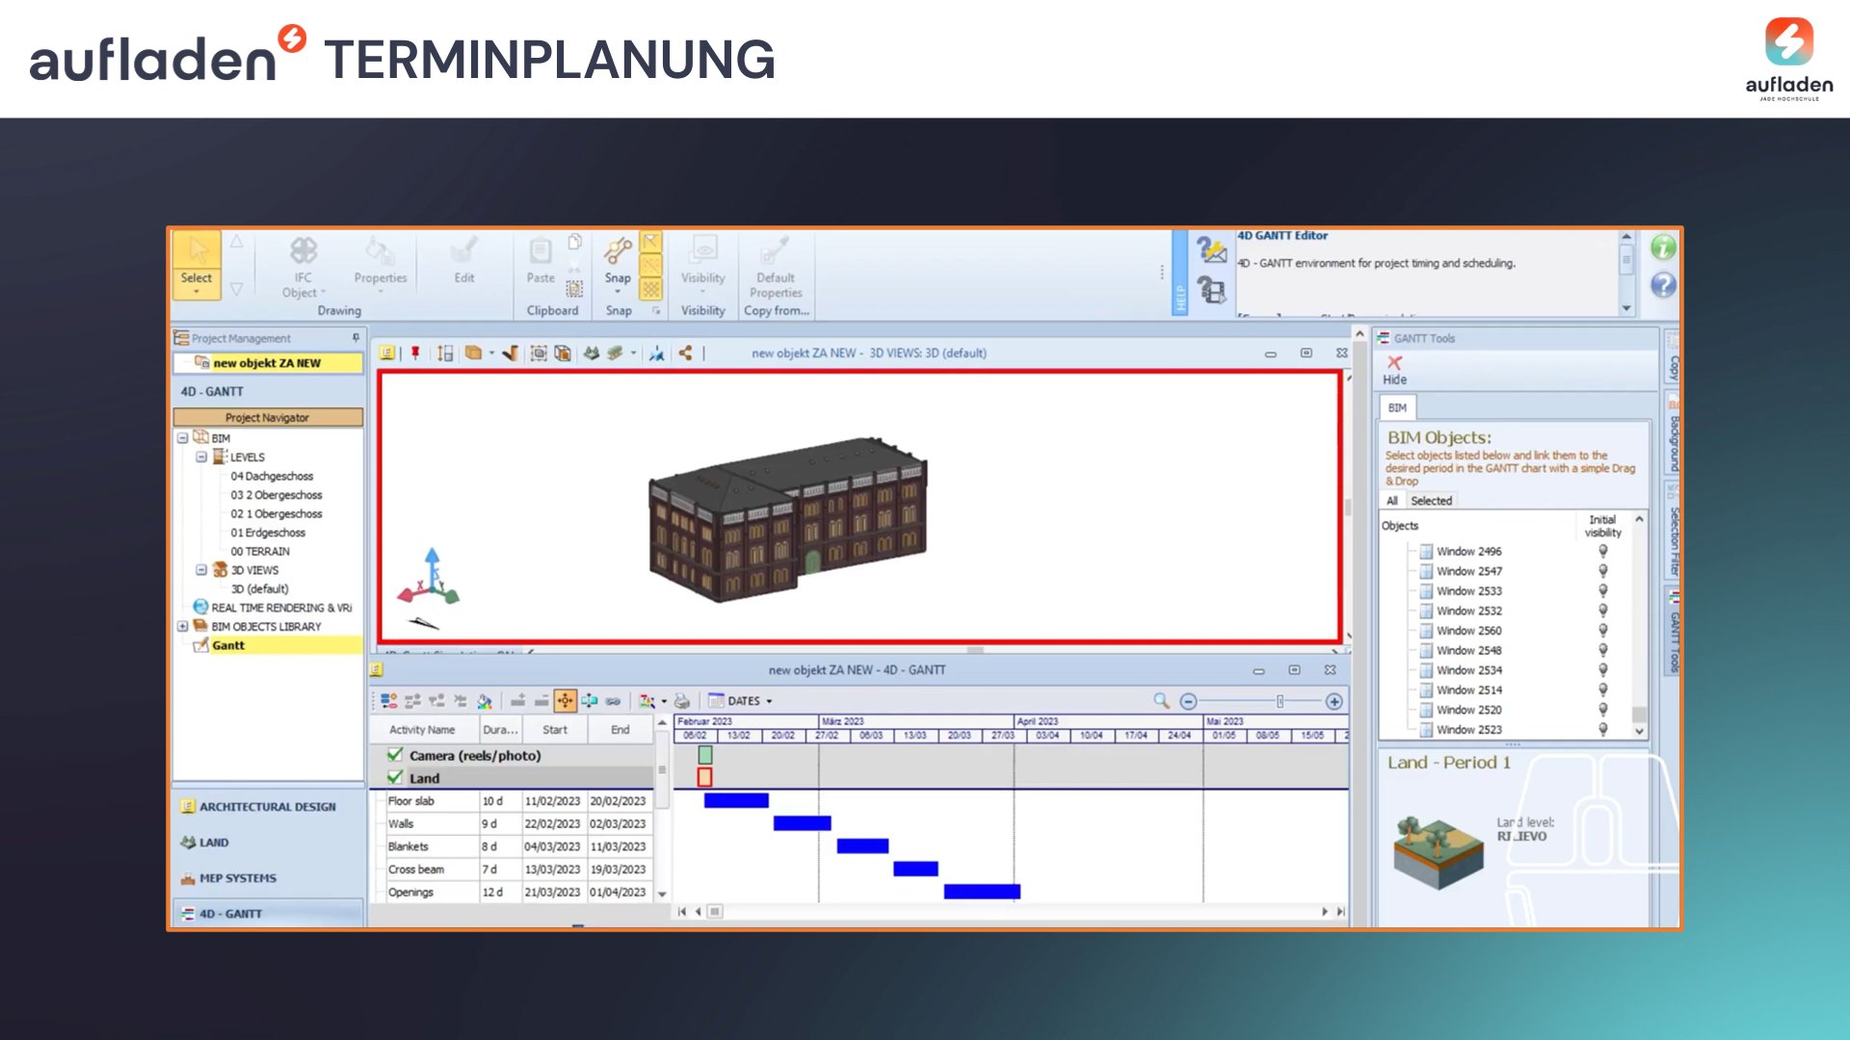
Task: Click the Walls start date 22/02/2023 cell
Action: click(x=552, y=824)
